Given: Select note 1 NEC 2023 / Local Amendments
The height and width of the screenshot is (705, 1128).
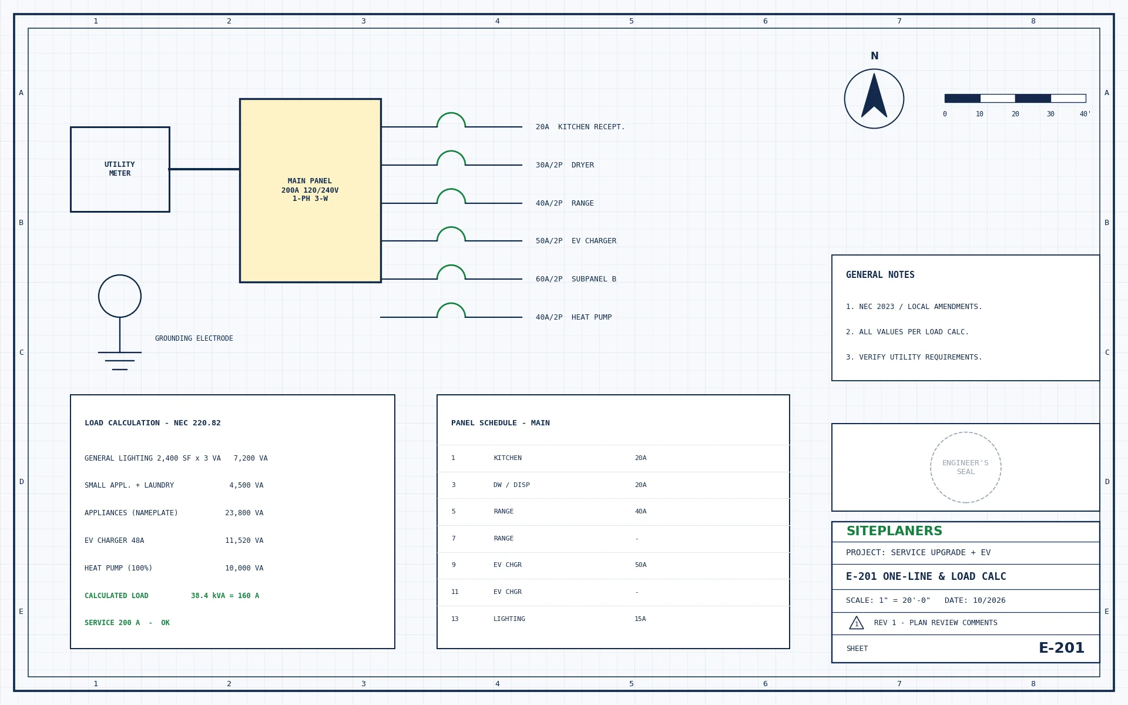Looking at the screenshot, I should click(914, 307).
